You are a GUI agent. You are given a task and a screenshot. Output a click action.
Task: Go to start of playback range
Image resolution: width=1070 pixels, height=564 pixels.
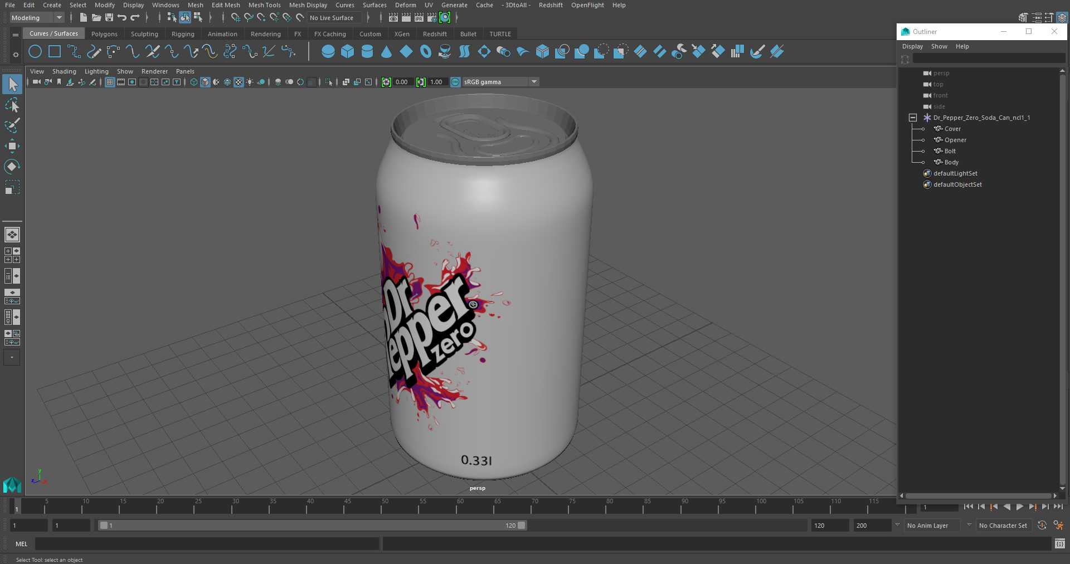[x=968, y=507]
